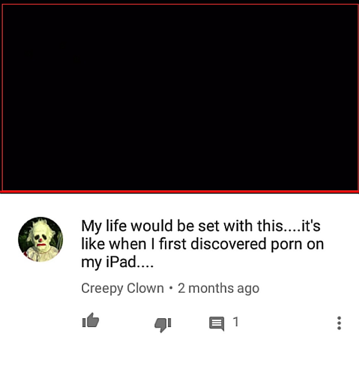Click the comment's last line "my iPad...."

[x=117, y=262]
